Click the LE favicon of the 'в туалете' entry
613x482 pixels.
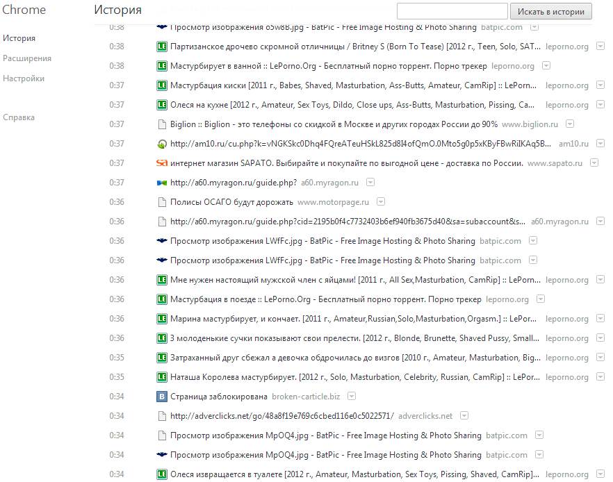point(161,474)
